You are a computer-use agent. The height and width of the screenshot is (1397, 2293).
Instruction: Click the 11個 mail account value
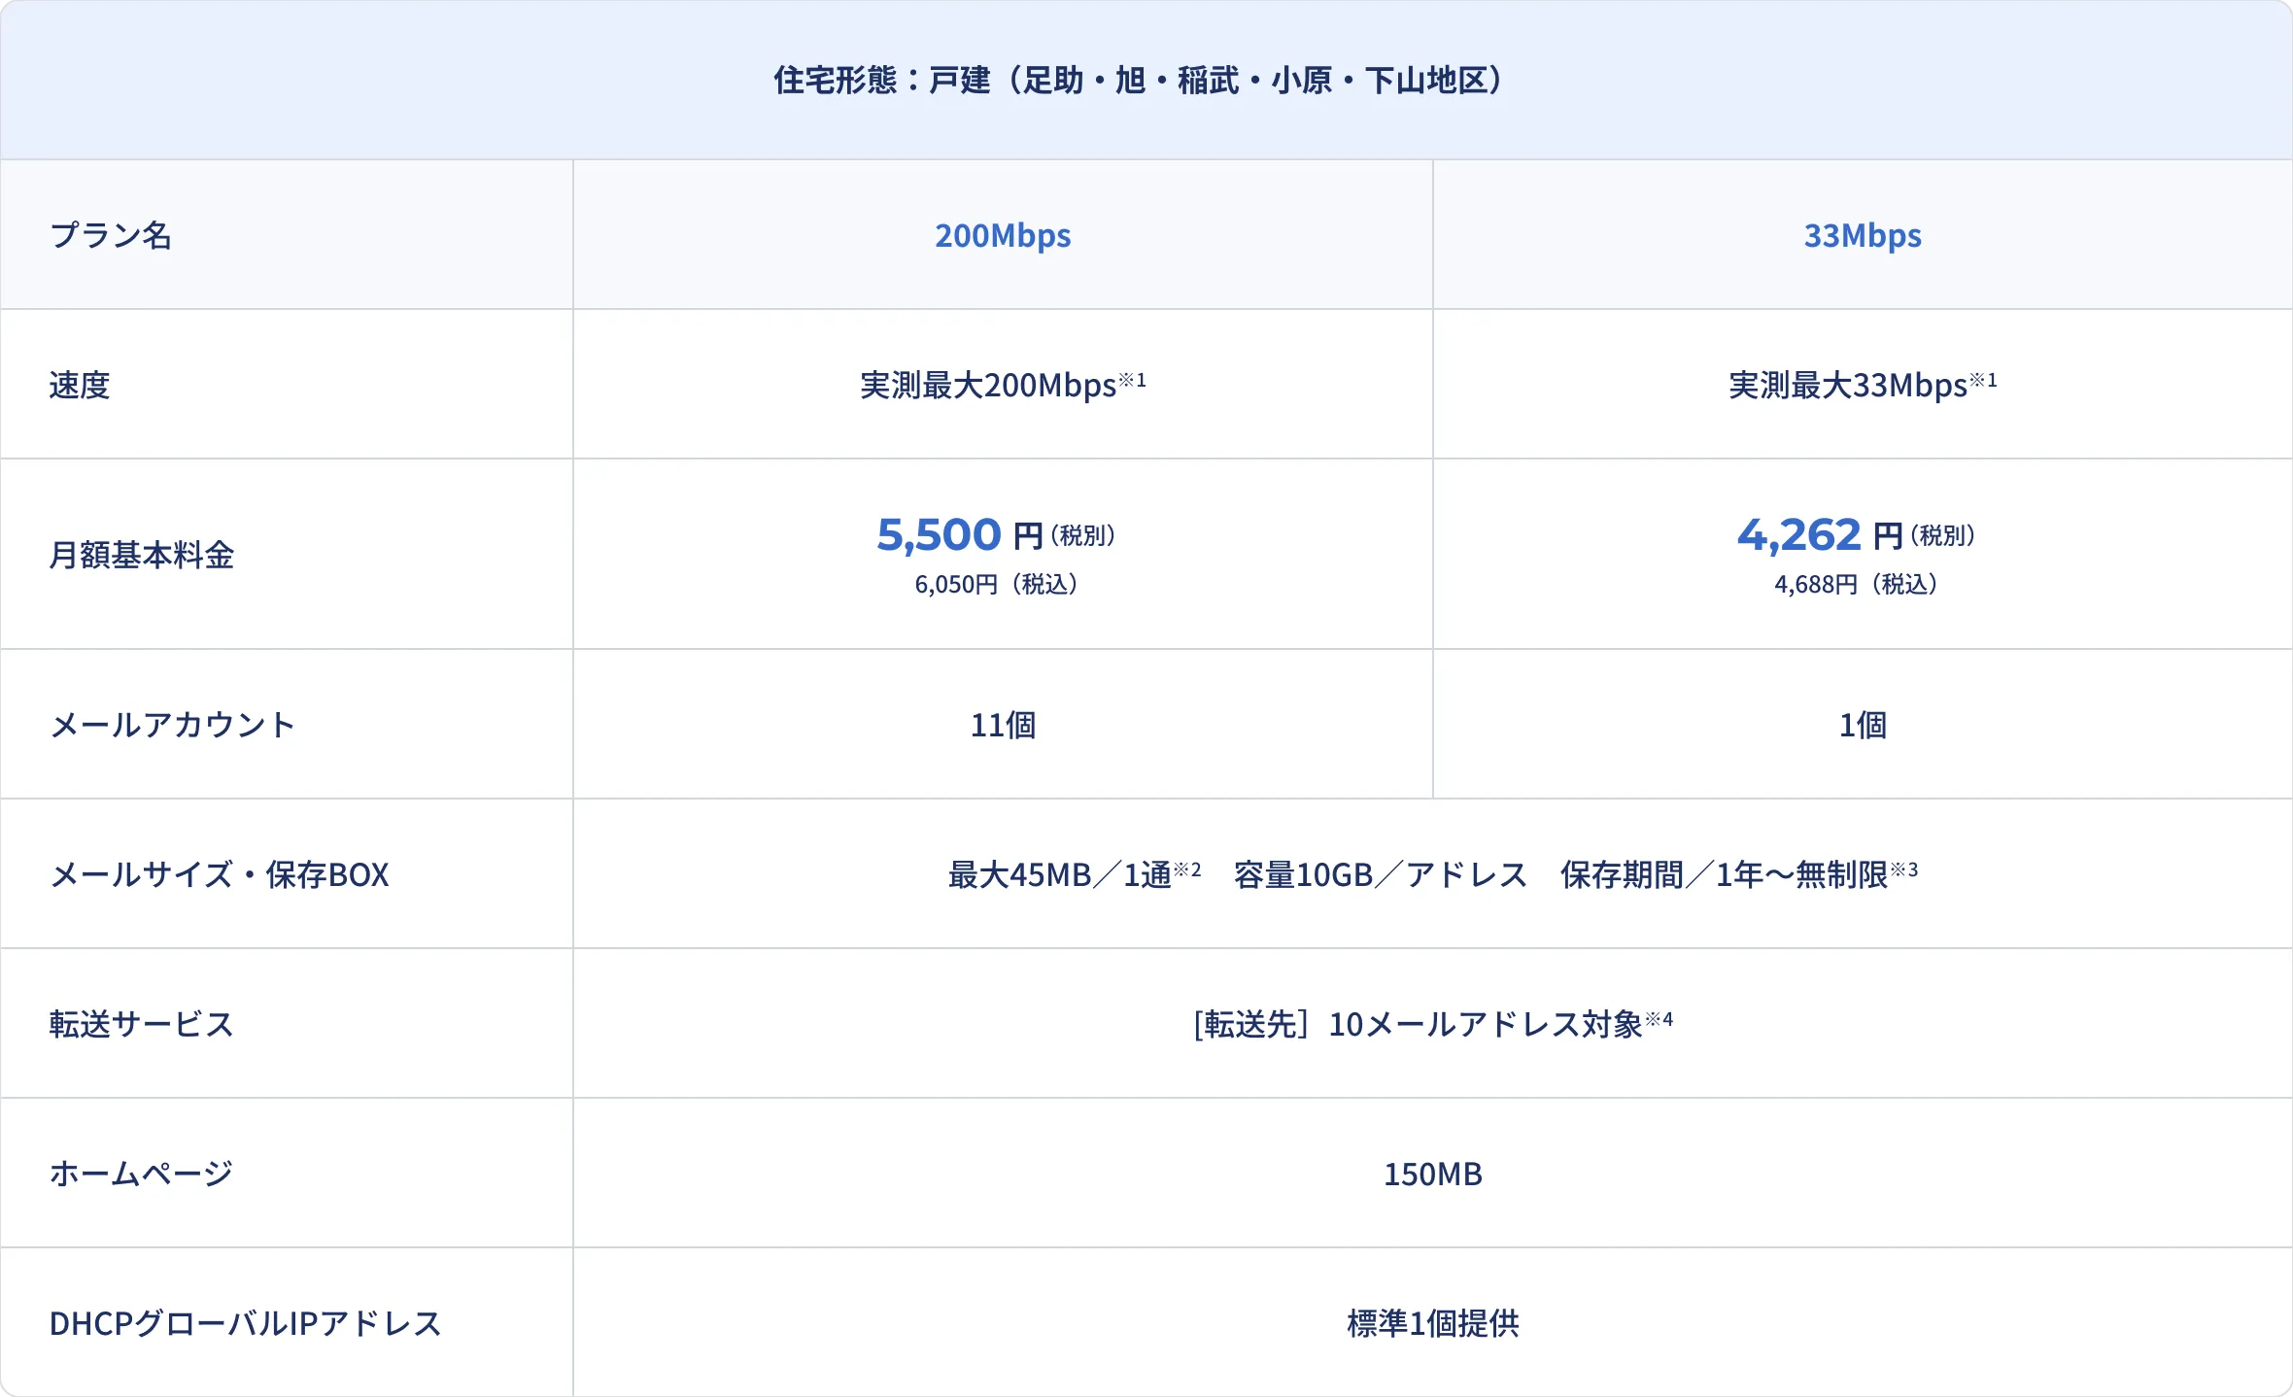coord(1002,725)
